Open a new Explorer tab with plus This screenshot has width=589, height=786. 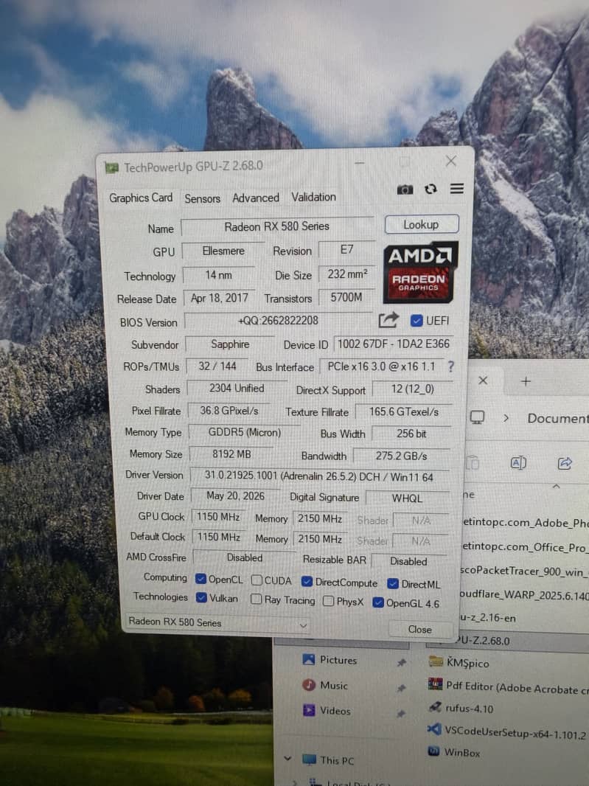[526, 381]
